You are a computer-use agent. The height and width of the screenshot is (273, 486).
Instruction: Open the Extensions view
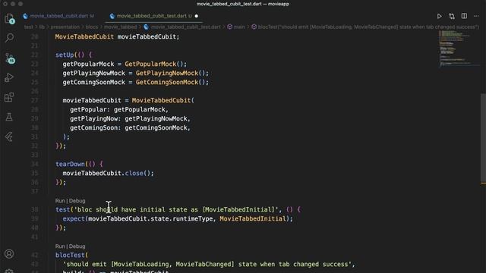pyautogui.click(x=9, y=97)
